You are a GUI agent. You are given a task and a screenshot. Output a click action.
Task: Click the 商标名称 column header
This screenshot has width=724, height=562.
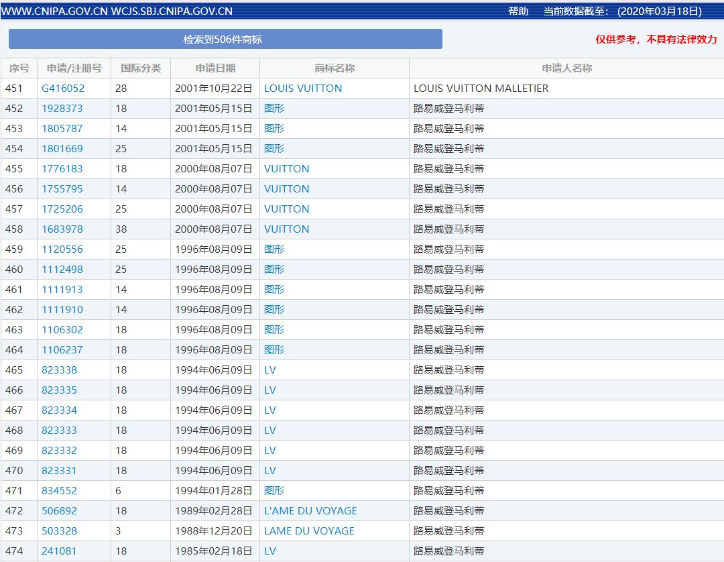(335, 68)
